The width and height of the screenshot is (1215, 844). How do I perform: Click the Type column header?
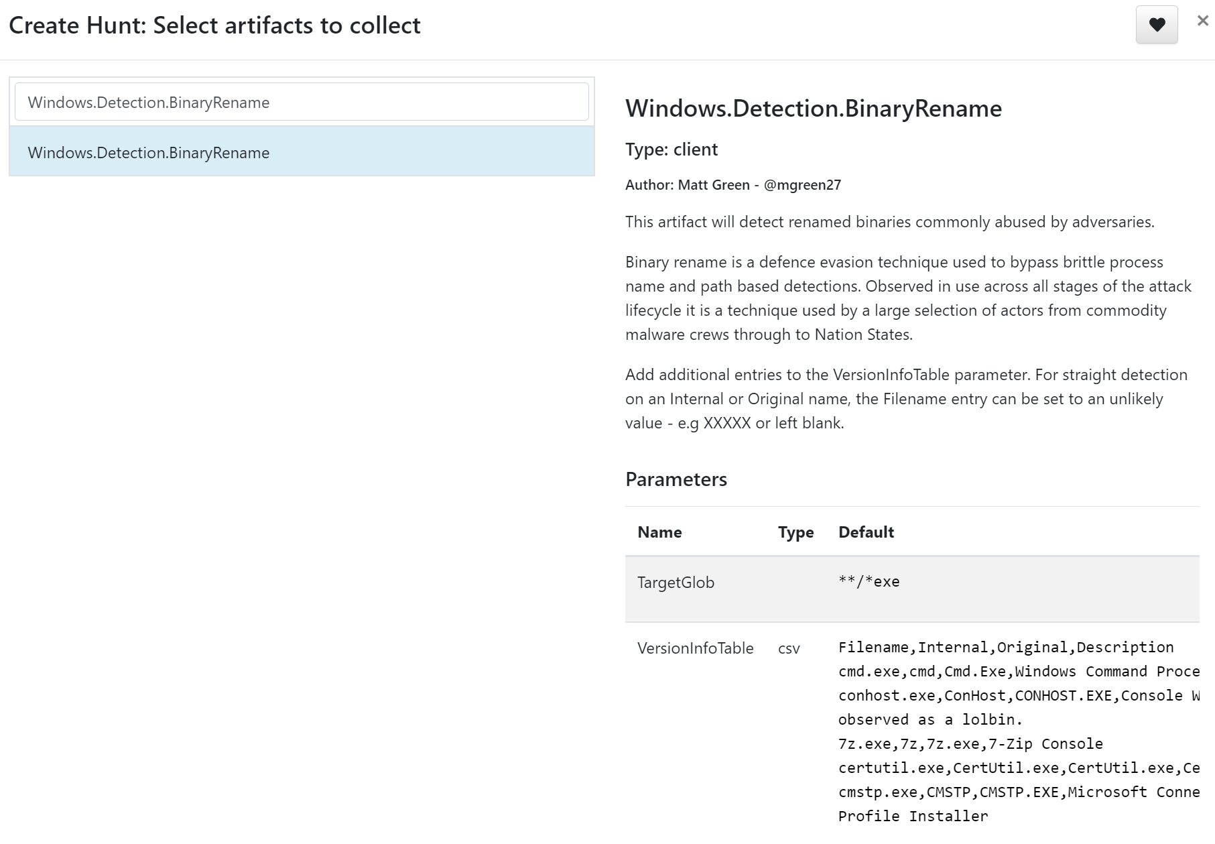click(x=796, y=532)
